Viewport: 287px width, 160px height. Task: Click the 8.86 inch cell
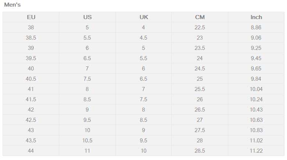(x=256, y=28)
